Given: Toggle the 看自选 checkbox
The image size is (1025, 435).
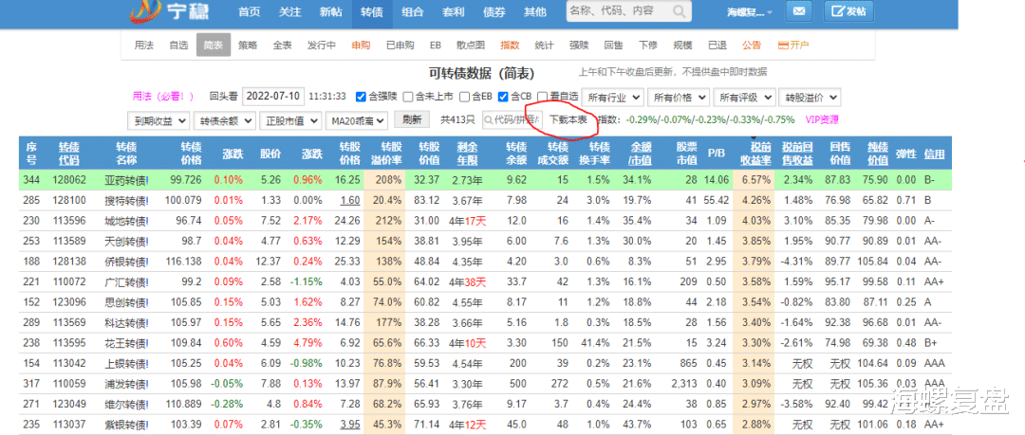Looking at the screenshot, I should pyautogui.click(x=542, y=97).
